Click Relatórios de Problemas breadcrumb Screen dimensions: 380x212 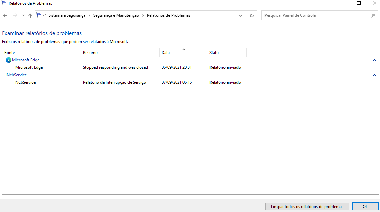tap(169, 15)
